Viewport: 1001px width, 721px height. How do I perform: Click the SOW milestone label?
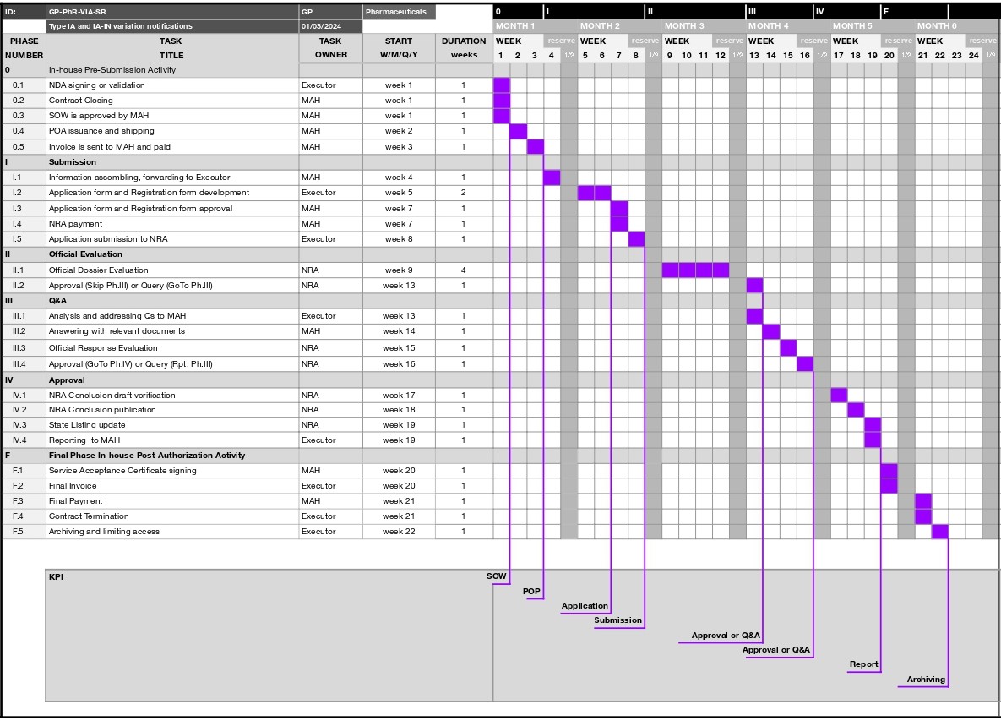coord(496,576)
